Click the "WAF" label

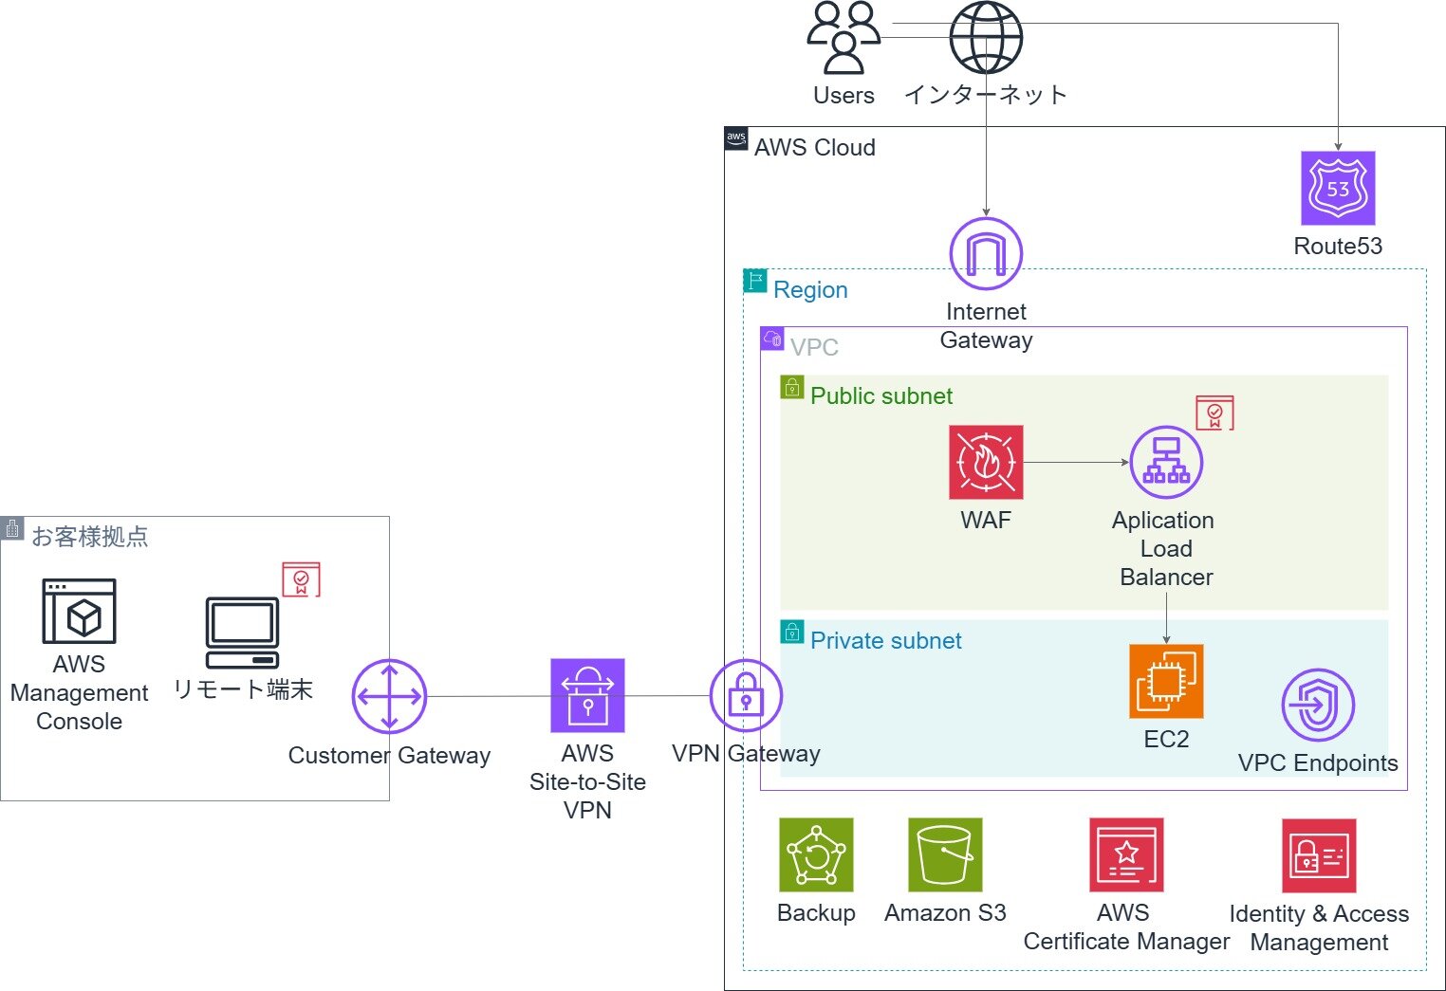pyautogui.click(x=986, y=520)
